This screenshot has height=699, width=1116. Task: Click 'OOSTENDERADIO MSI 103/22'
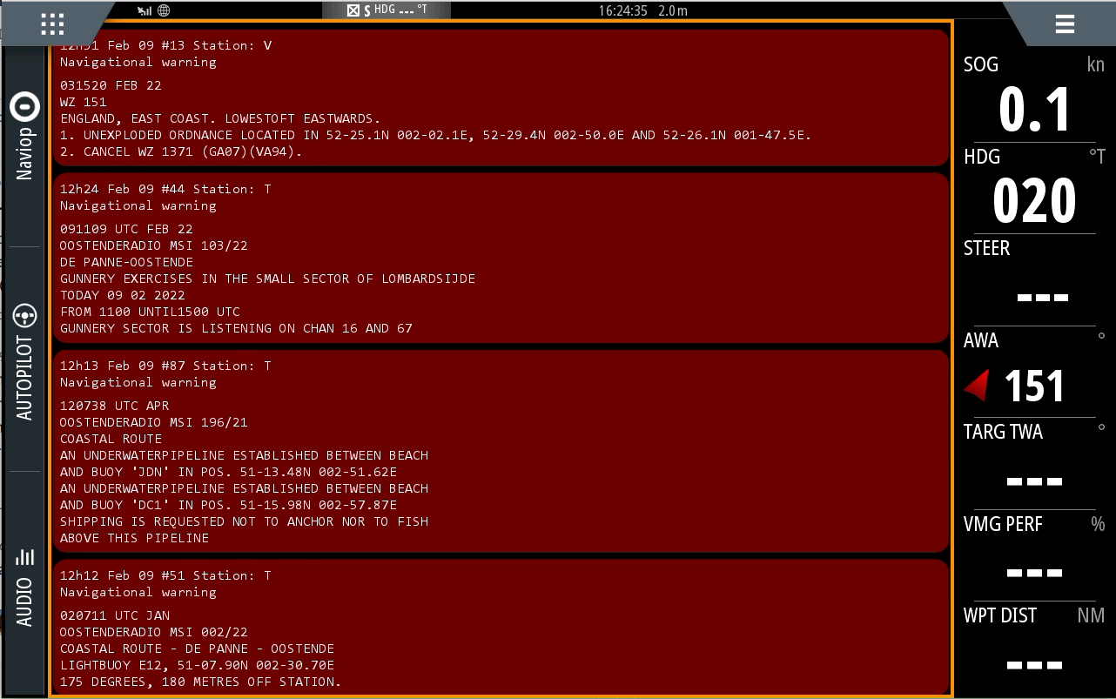[154, 245]
